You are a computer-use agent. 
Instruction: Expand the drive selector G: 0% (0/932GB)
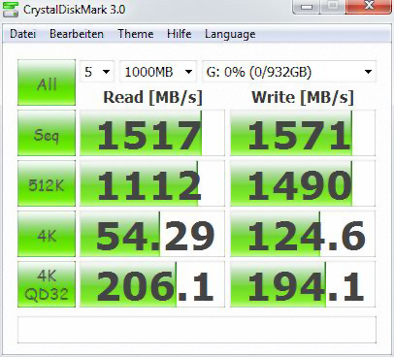289,72
